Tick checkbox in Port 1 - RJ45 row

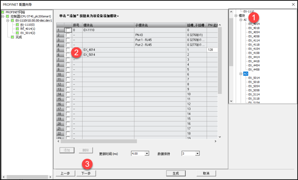(68, 40)
